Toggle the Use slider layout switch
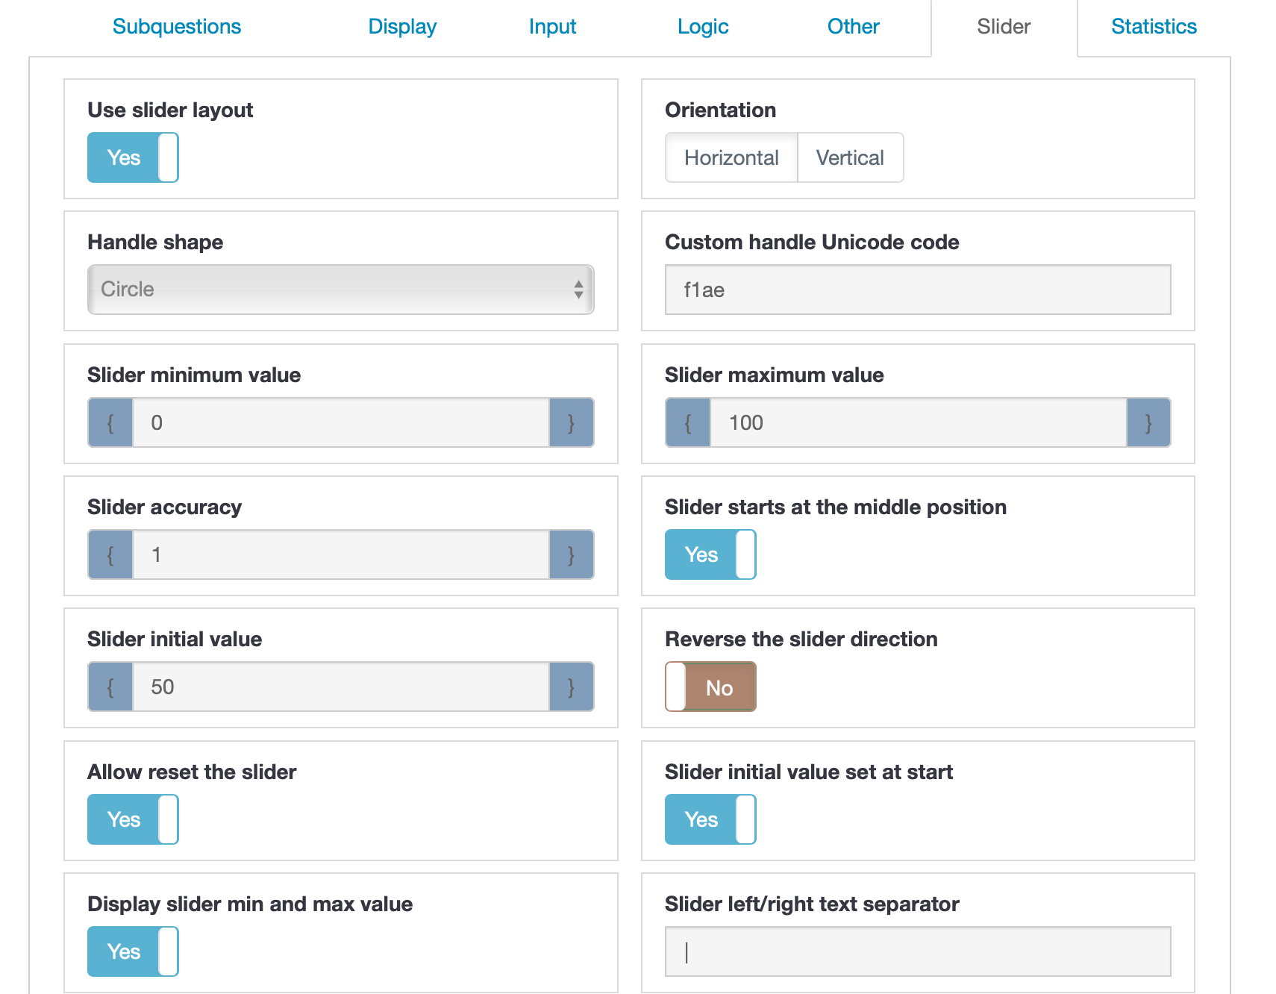This screenshot has height=994, width=1276. [x=133, y=157]
